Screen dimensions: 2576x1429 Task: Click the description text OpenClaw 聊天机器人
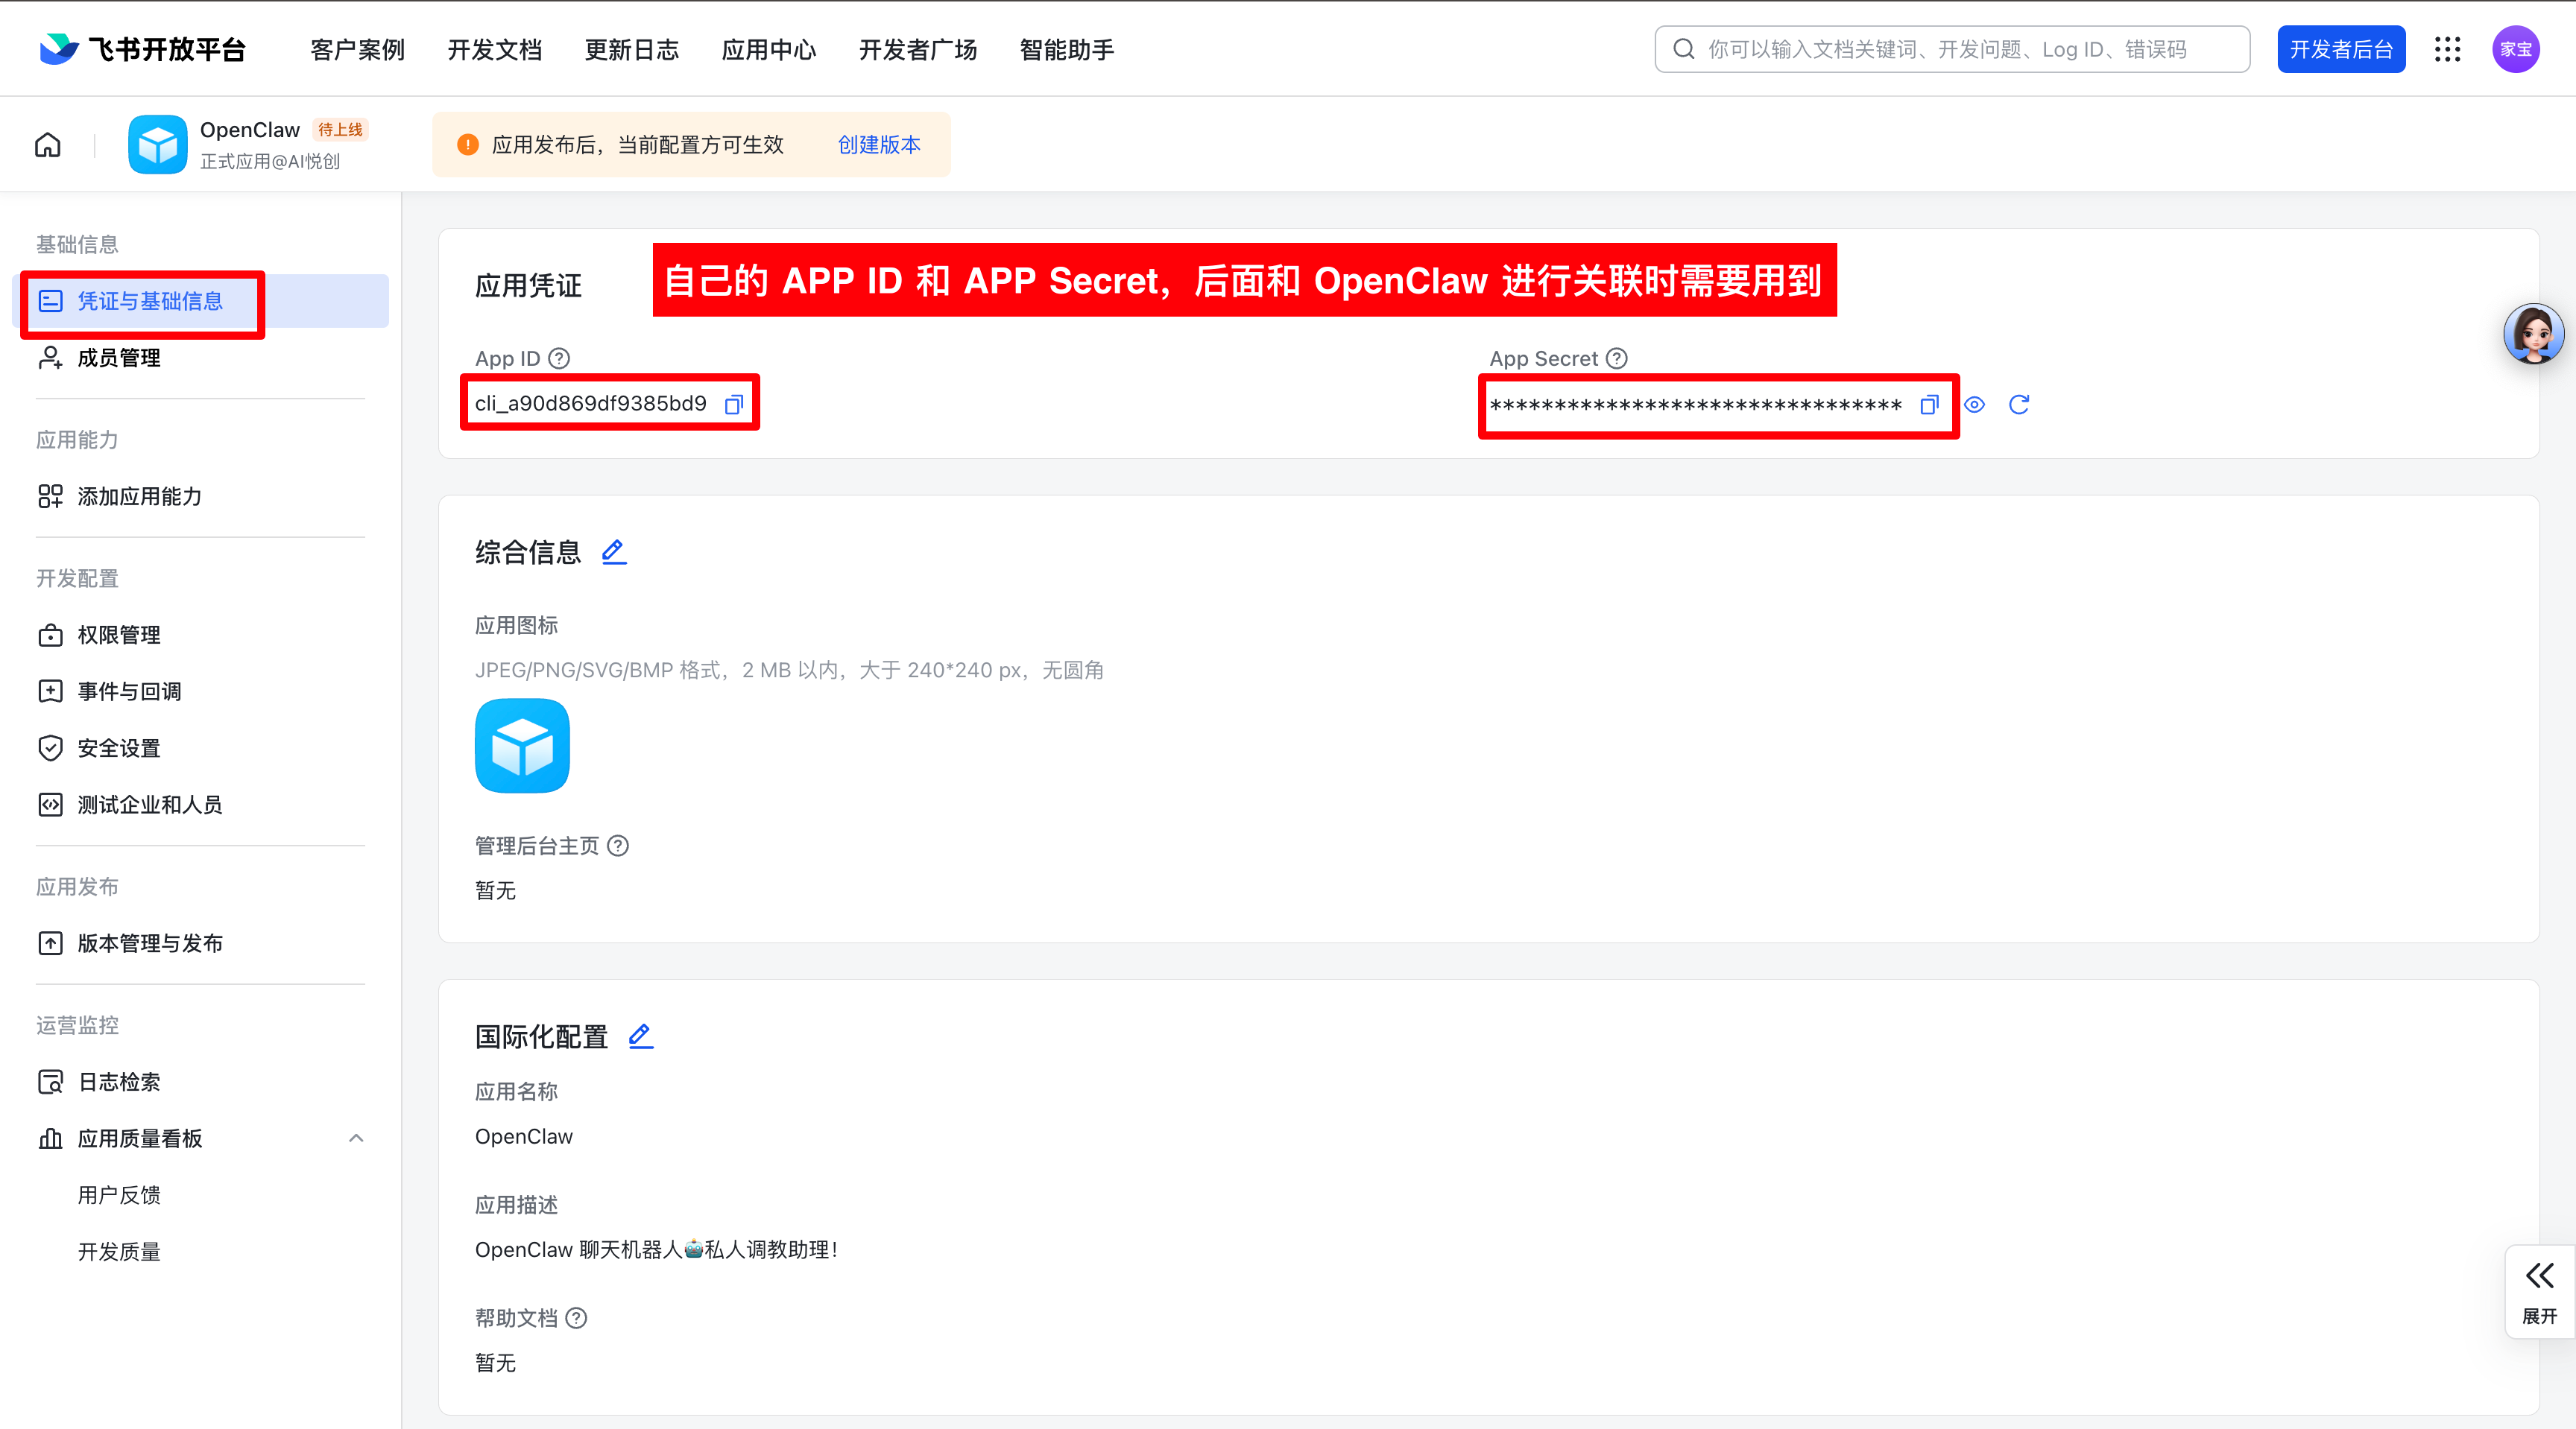[x=656, y=1250]
